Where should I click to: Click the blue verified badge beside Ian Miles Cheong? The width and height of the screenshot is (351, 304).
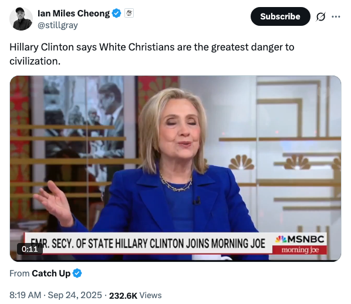click(116, 13)
